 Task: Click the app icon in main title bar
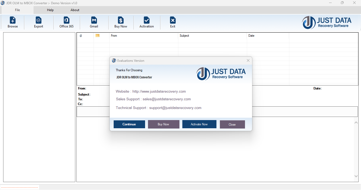(3, 3)
